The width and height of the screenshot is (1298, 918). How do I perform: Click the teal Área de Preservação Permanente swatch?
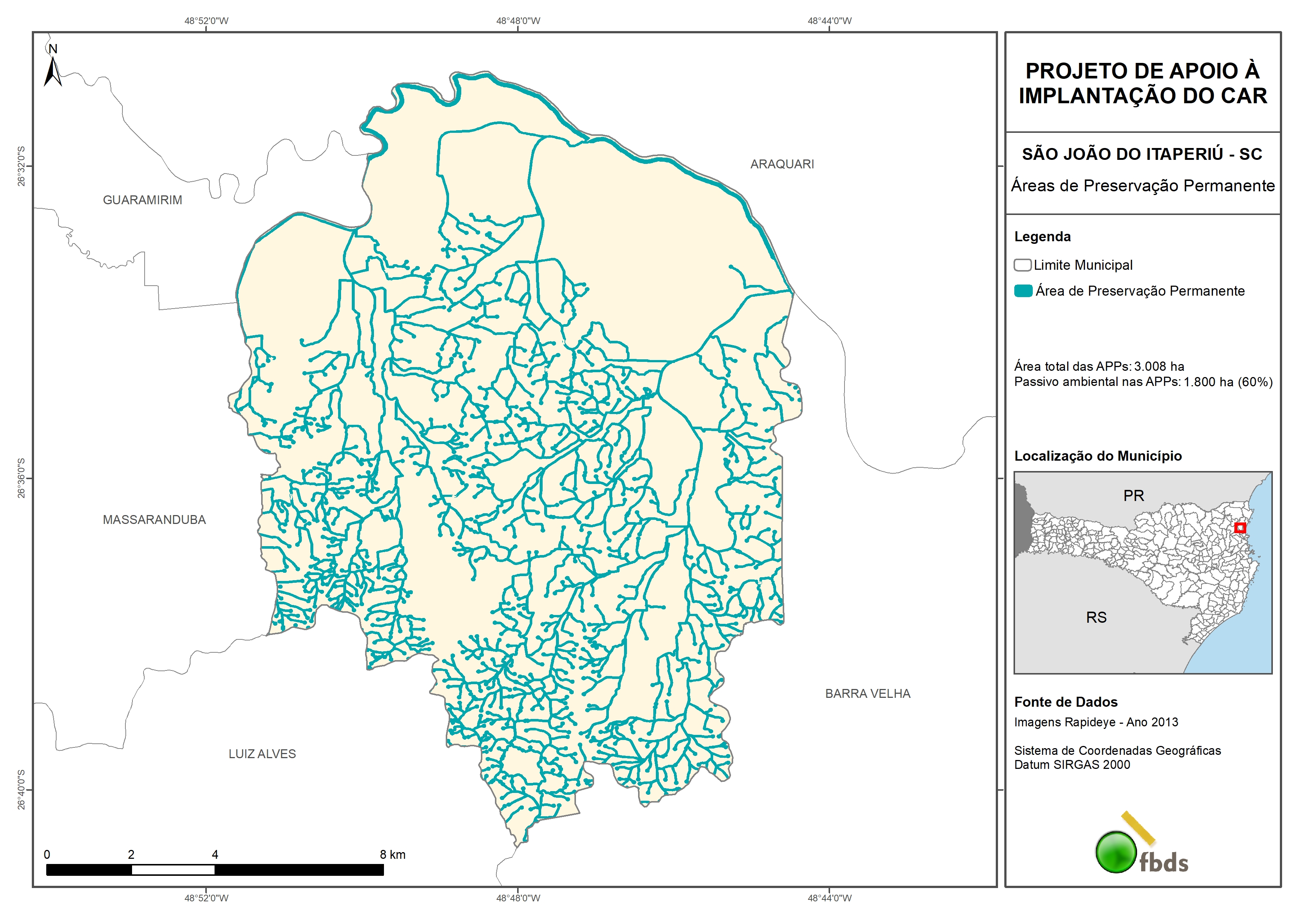pyautogui.click(x=1023, y=291)
